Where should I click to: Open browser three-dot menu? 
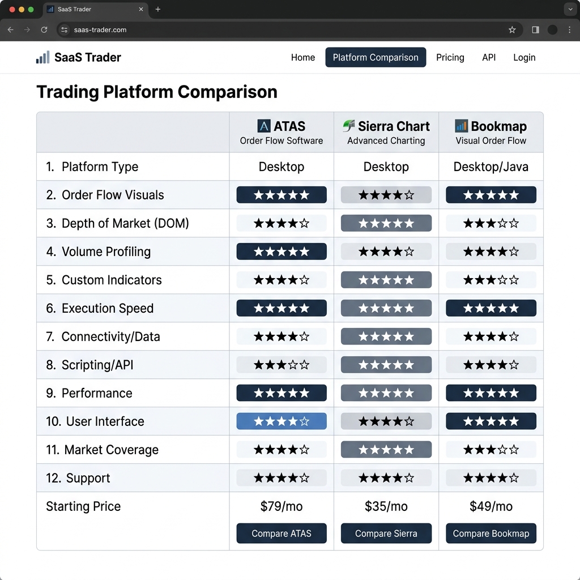569,29
